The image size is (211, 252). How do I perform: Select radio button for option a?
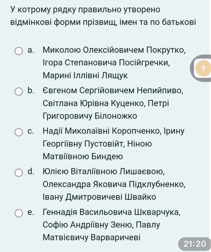[19, 51]
